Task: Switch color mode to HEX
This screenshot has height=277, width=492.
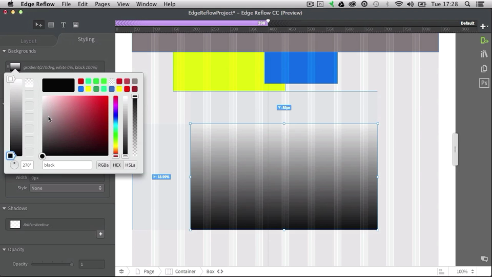Action: point(117,165)
